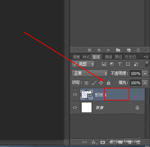Open the 通道 tab

(109, 57)
